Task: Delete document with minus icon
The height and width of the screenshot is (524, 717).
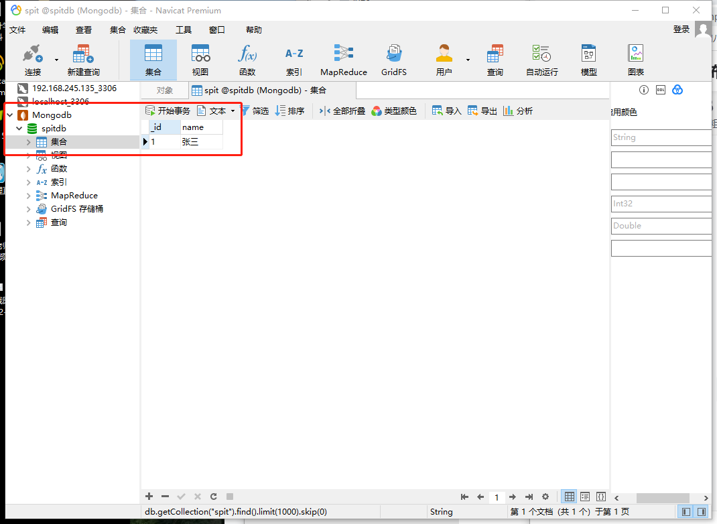Action: click(x=165, y=497)
